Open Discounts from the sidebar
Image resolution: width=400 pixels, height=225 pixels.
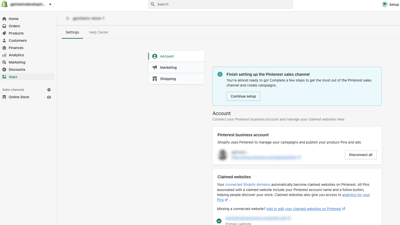coord(17,69)
